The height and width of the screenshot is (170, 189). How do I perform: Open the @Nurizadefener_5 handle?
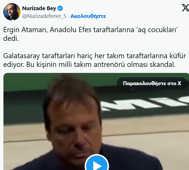[44, 16]
